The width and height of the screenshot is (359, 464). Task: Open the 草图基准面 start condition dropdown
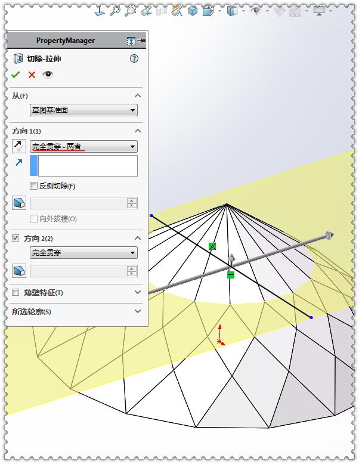pyautogui.click(x=83, y=110)
